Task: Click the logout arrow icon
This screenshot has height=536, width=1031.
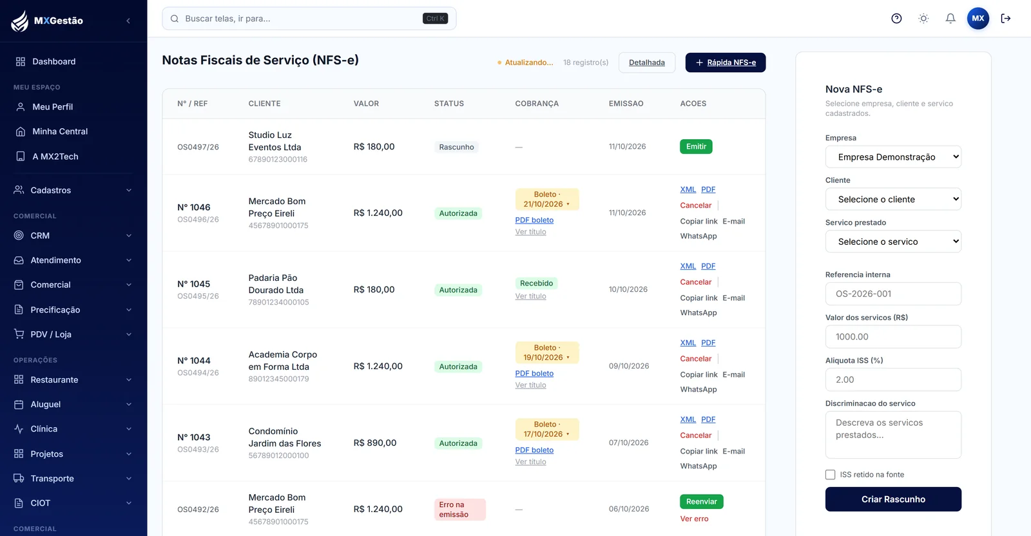Action: coord(1006,19)
